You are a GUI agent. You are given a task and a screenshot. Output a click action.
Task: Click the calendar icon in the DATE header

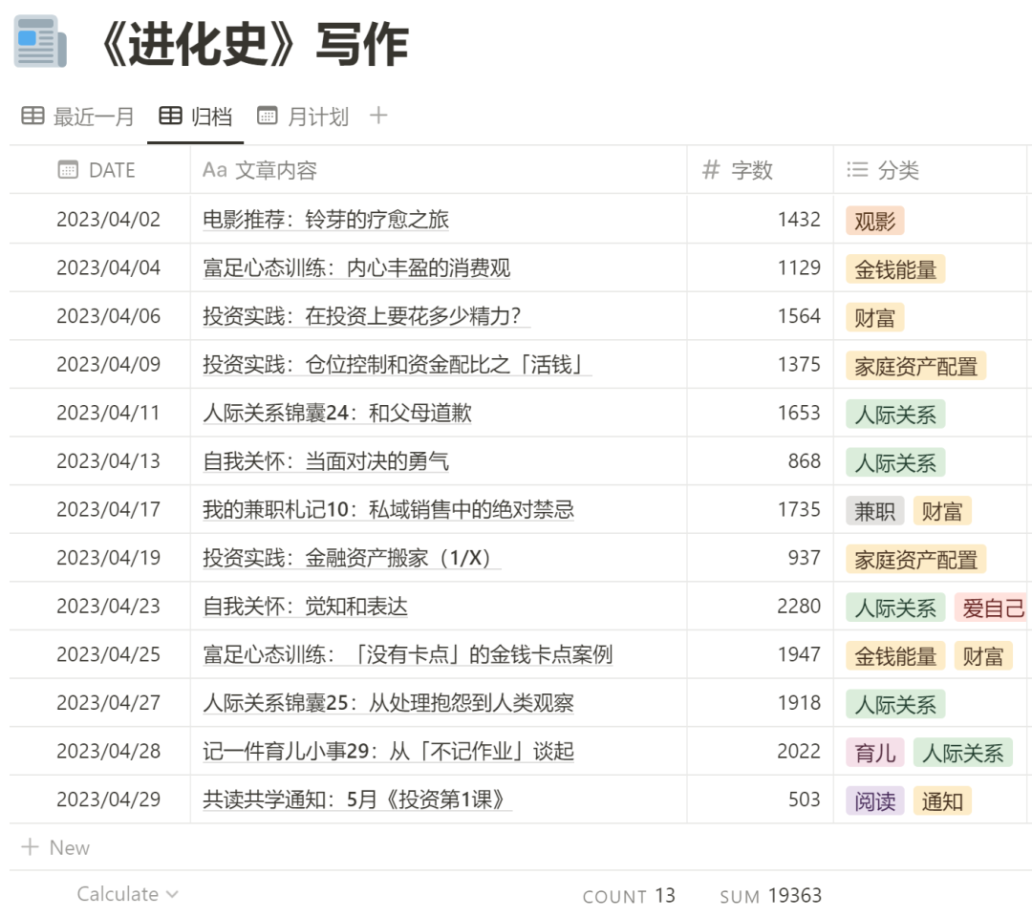coord(68,170)
